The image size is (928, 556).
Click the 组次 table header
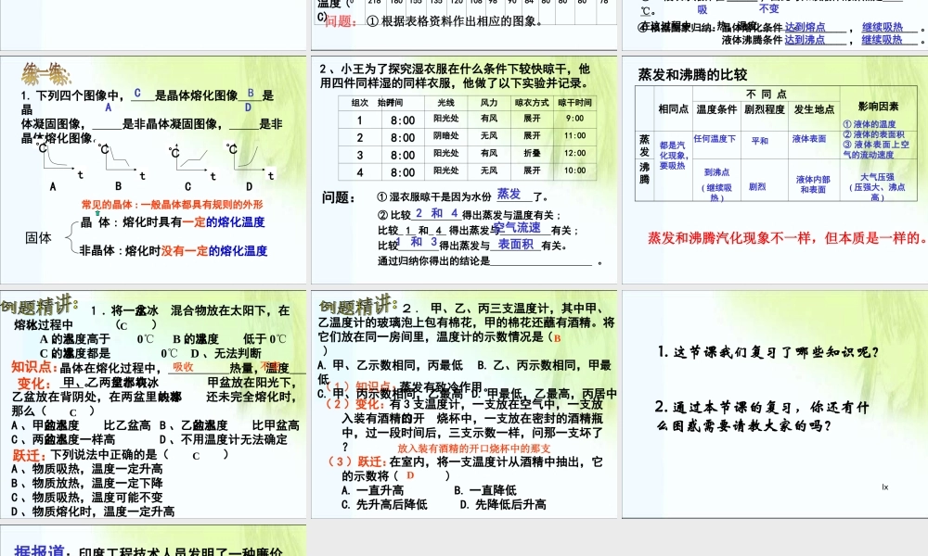tap(360, 103)
